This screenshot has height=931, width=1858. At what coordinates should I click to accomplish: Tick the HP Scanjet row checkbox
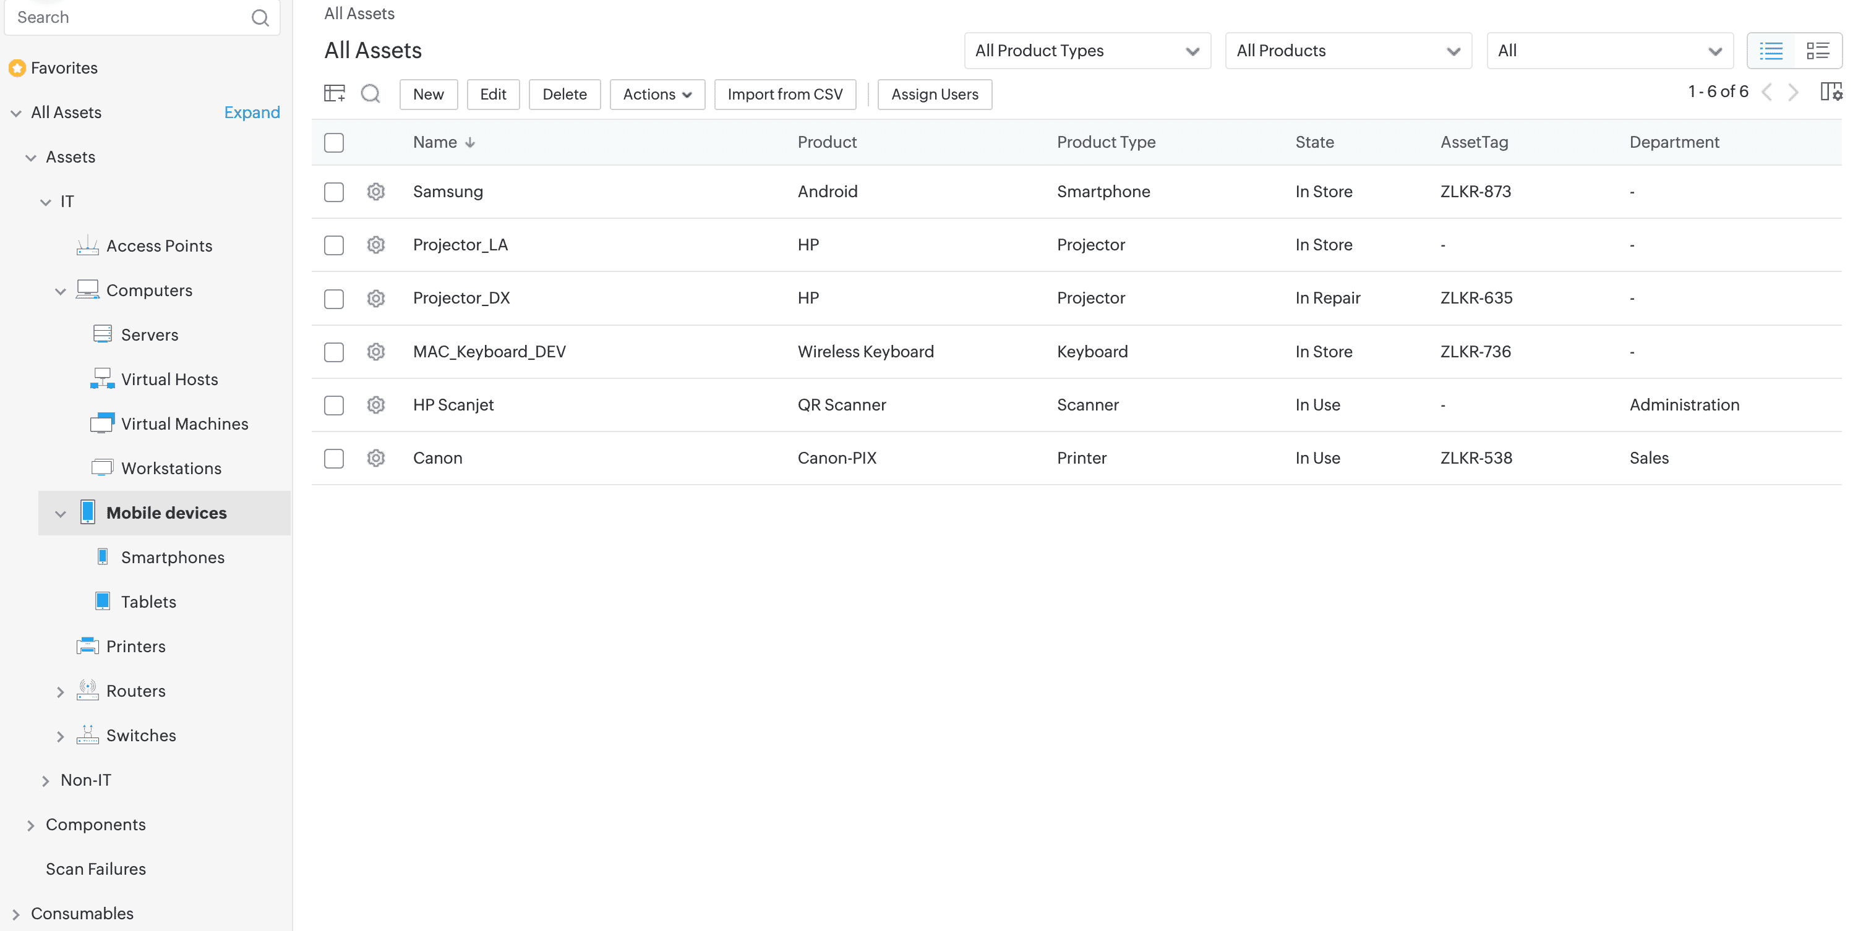click(334, 406)
